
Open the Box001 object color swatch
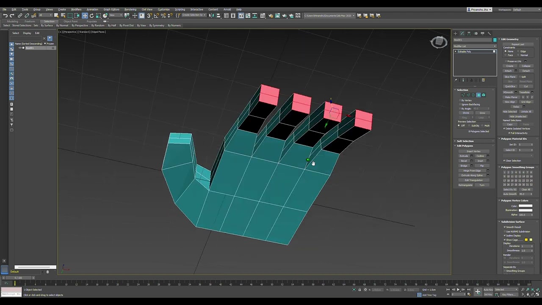point(495,40)
